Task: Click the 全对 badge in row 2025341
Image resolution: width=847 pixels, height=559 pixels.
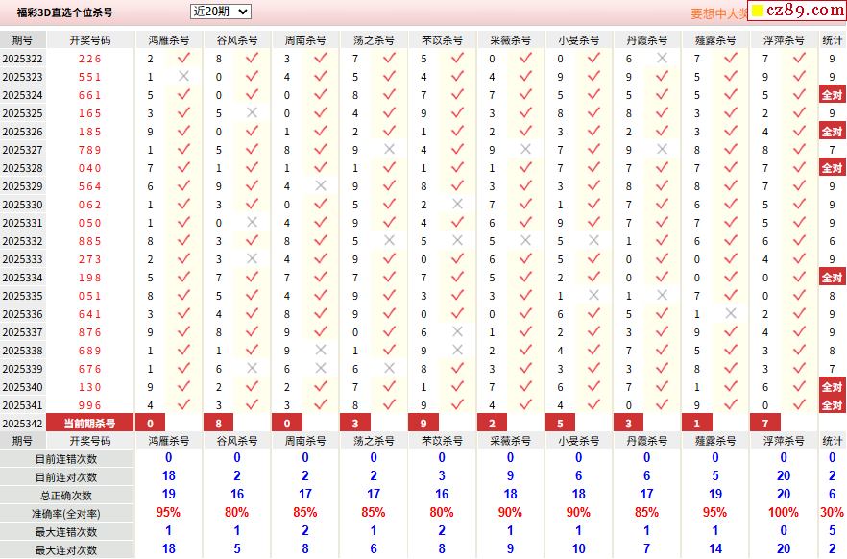Action: pos(832,405)
